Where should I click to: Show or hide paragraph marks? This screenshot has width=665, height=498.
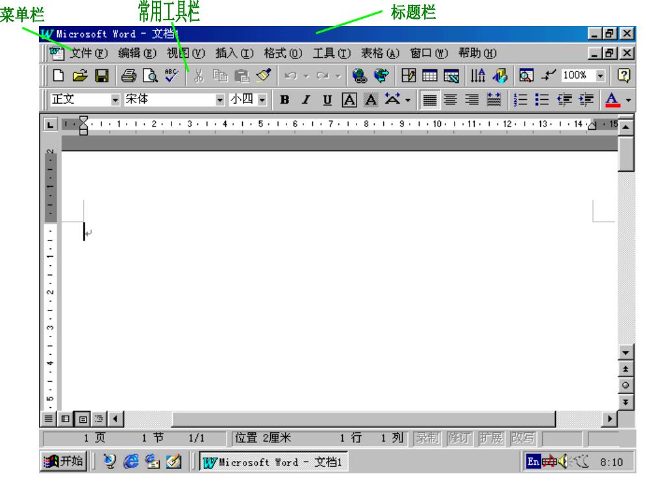click(548, 76)
